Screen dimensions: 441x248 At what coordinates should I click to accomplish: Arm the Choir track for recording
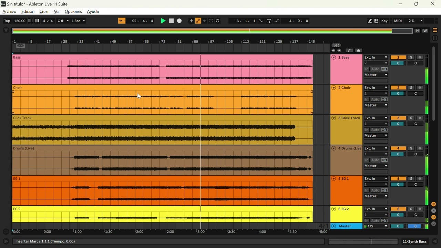420,88
